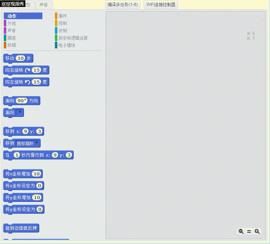Click the 0 field in 将y坐标设定为 block
This screenshot has width=270, height=244.
40,209
